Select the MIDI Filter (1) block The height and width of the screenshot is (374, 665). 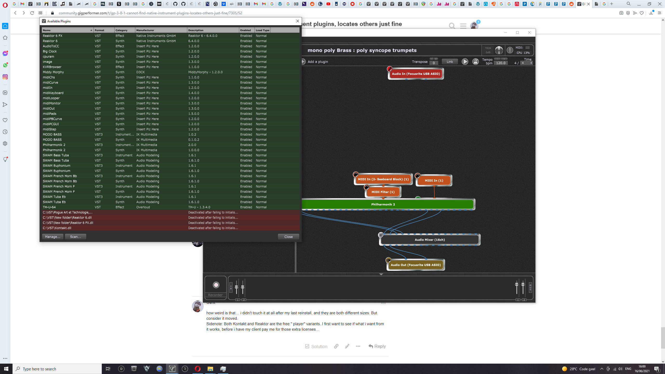(x=383, y=192)
